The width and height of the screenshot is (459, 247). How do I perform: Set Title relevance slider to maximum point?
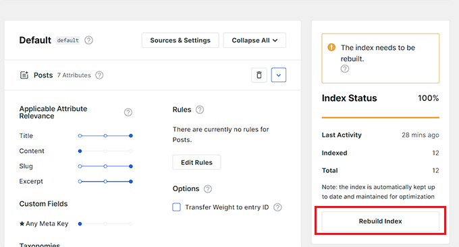pos(131,136)
